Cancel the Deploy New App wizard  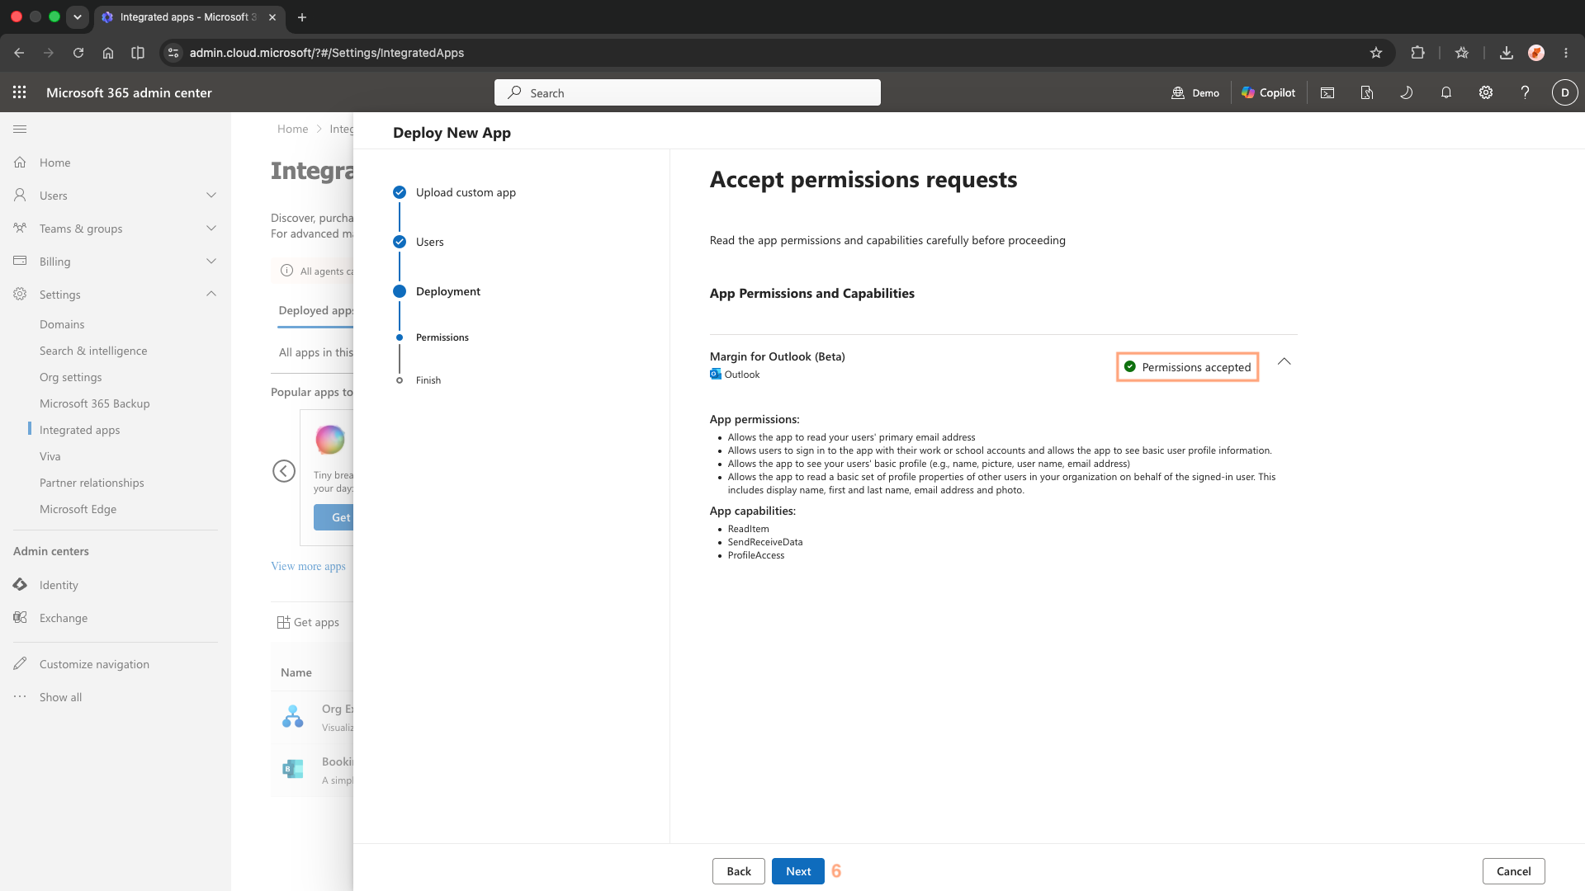point(1514,871)
